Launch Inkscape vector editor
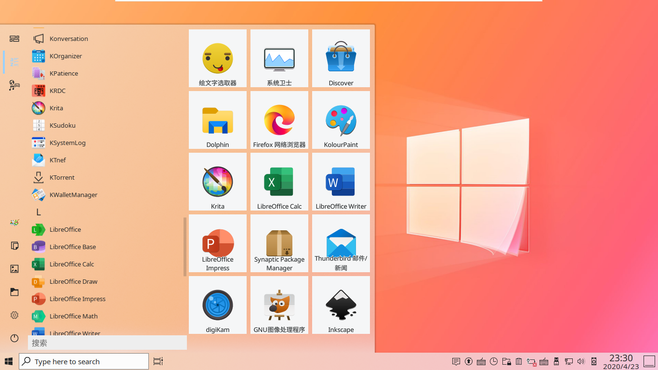The image size is (658, 370). [341, 305]
